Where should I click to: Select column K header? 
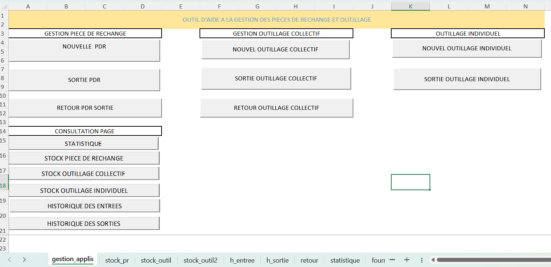(x=410, y=6)
